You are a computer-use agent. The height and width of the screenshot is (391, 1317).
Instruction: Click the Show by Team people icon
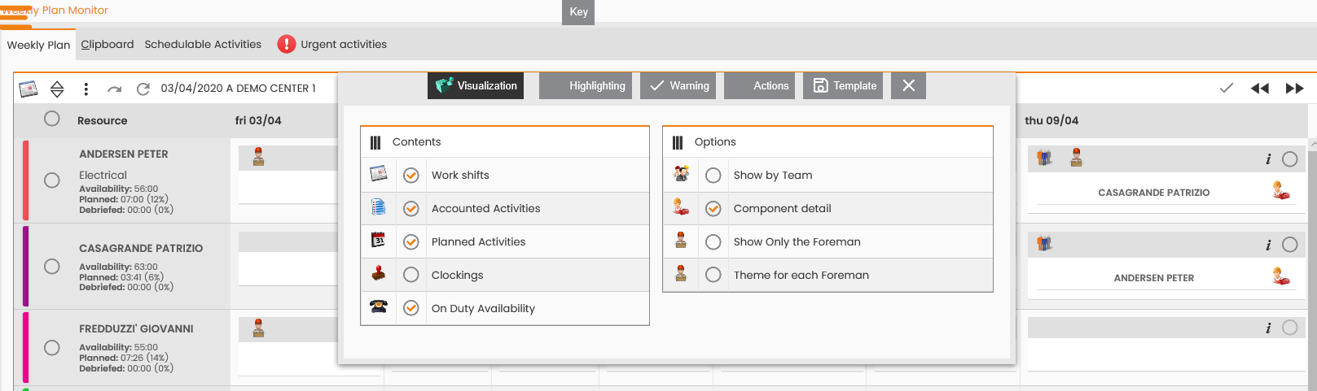(682, 173)
